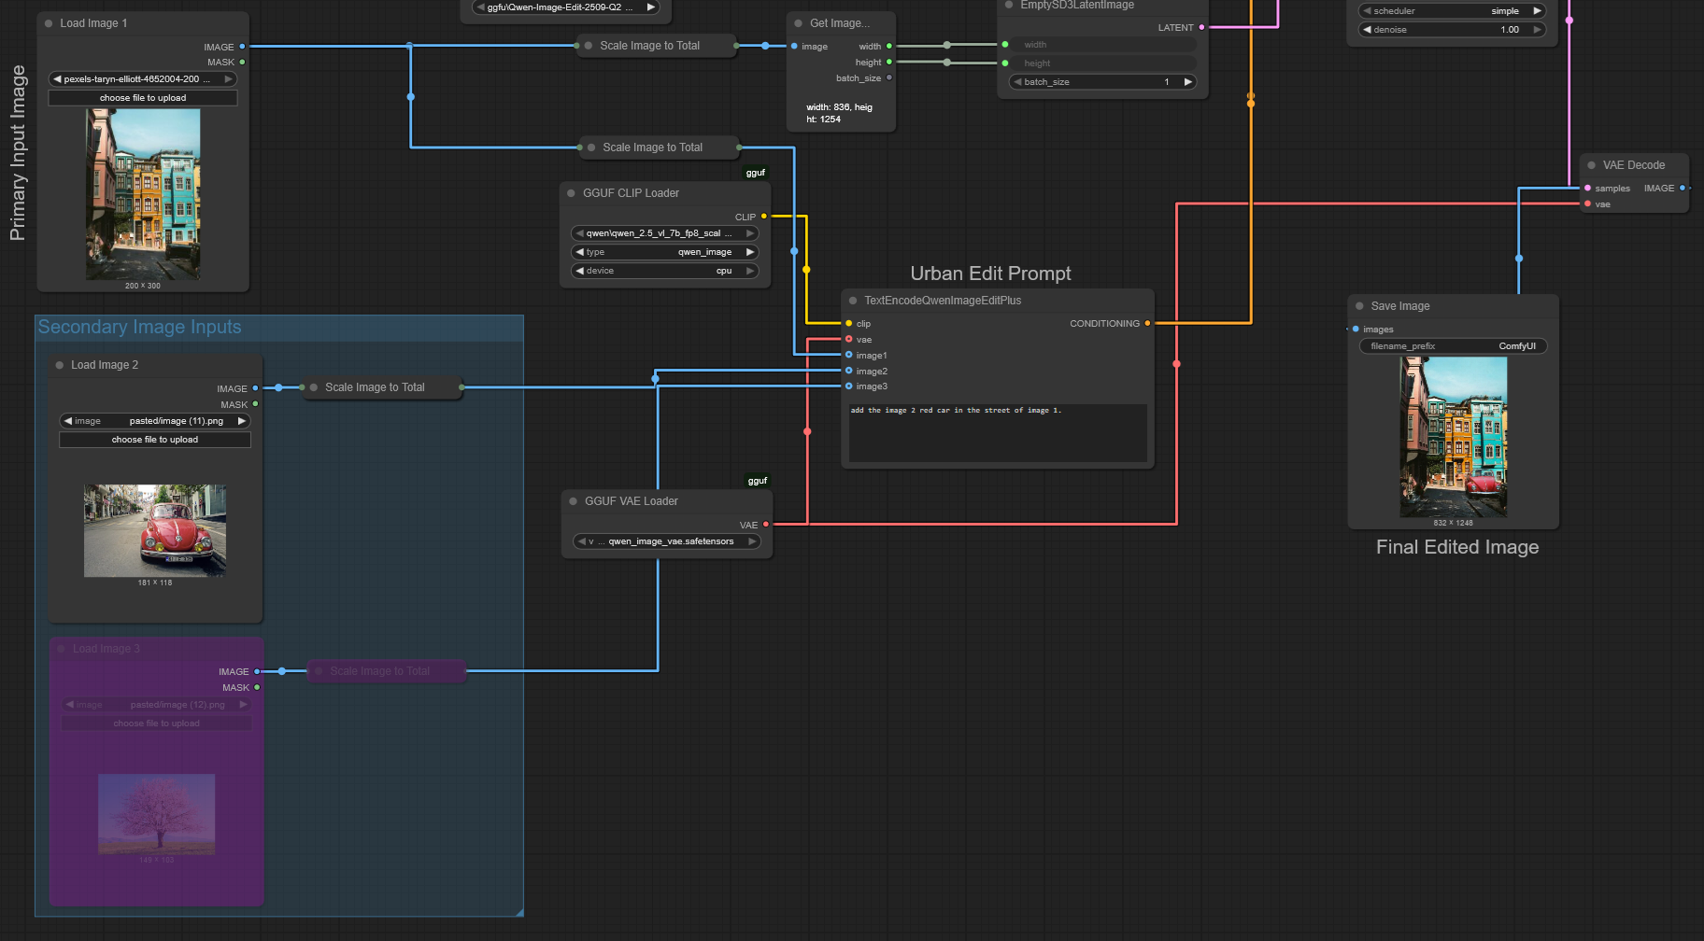Increase batch_size with the right arrow
This screenshot has width=1704, height=941.
1187,82
